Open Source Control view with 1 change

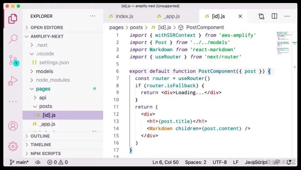point(14,61)
